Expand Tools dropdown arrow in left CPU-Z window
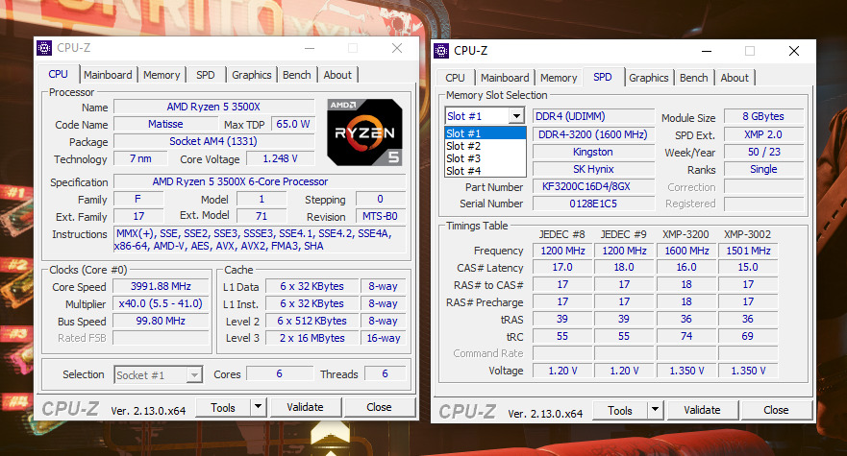Image resolution: width=847 pixels, height=456 pixels. pyautogui.click(x=259, y=407)
